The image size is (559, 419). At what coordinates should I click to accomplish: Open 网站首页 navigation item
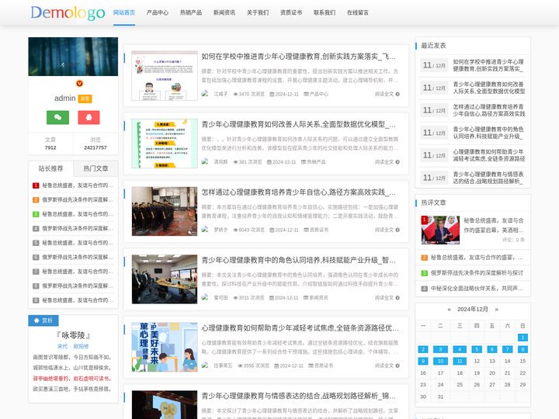coord(124,12)
